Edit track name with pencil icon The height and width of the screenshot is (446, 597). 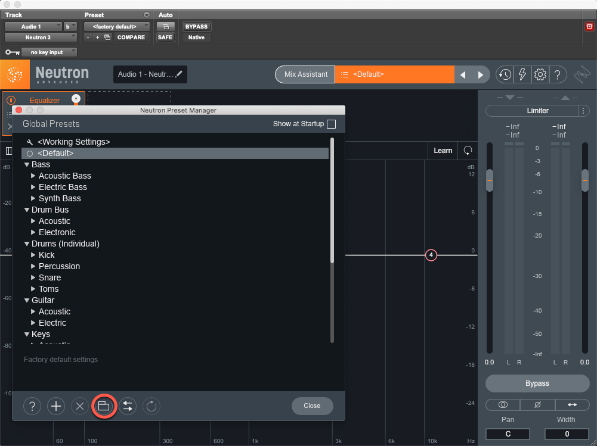pos(179,74)
